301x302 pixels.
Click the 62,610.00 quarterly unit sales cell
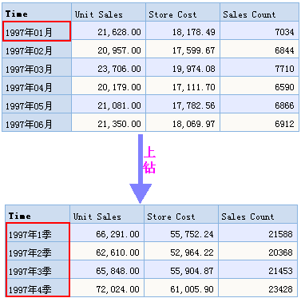[x=107, y=251]
